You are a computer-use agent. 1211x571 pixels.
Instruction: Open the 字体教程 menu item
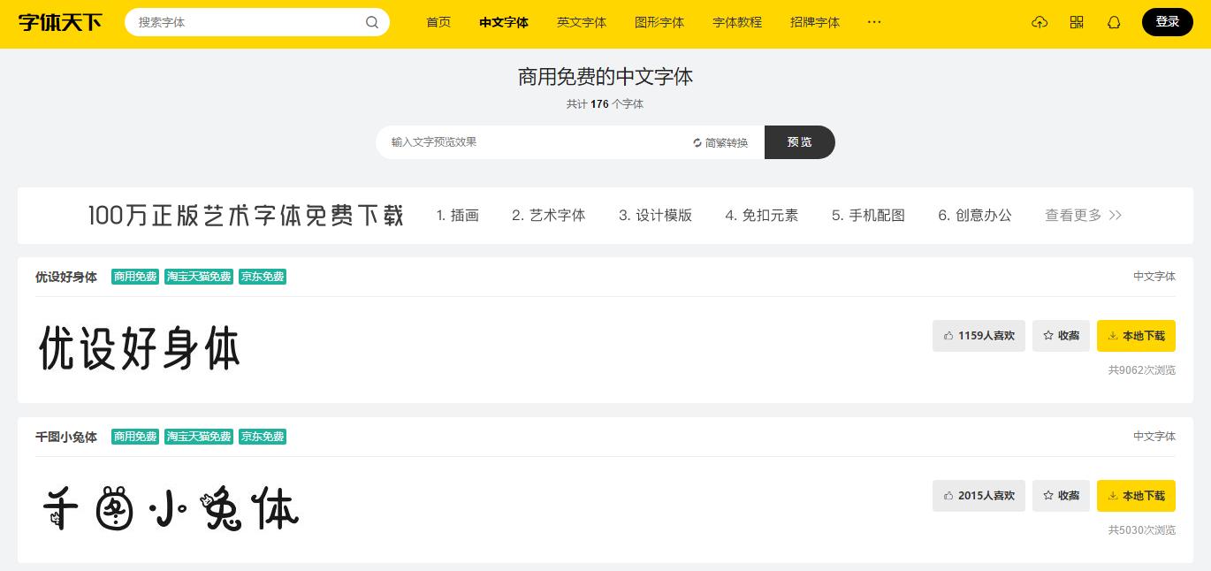[736, 22]
